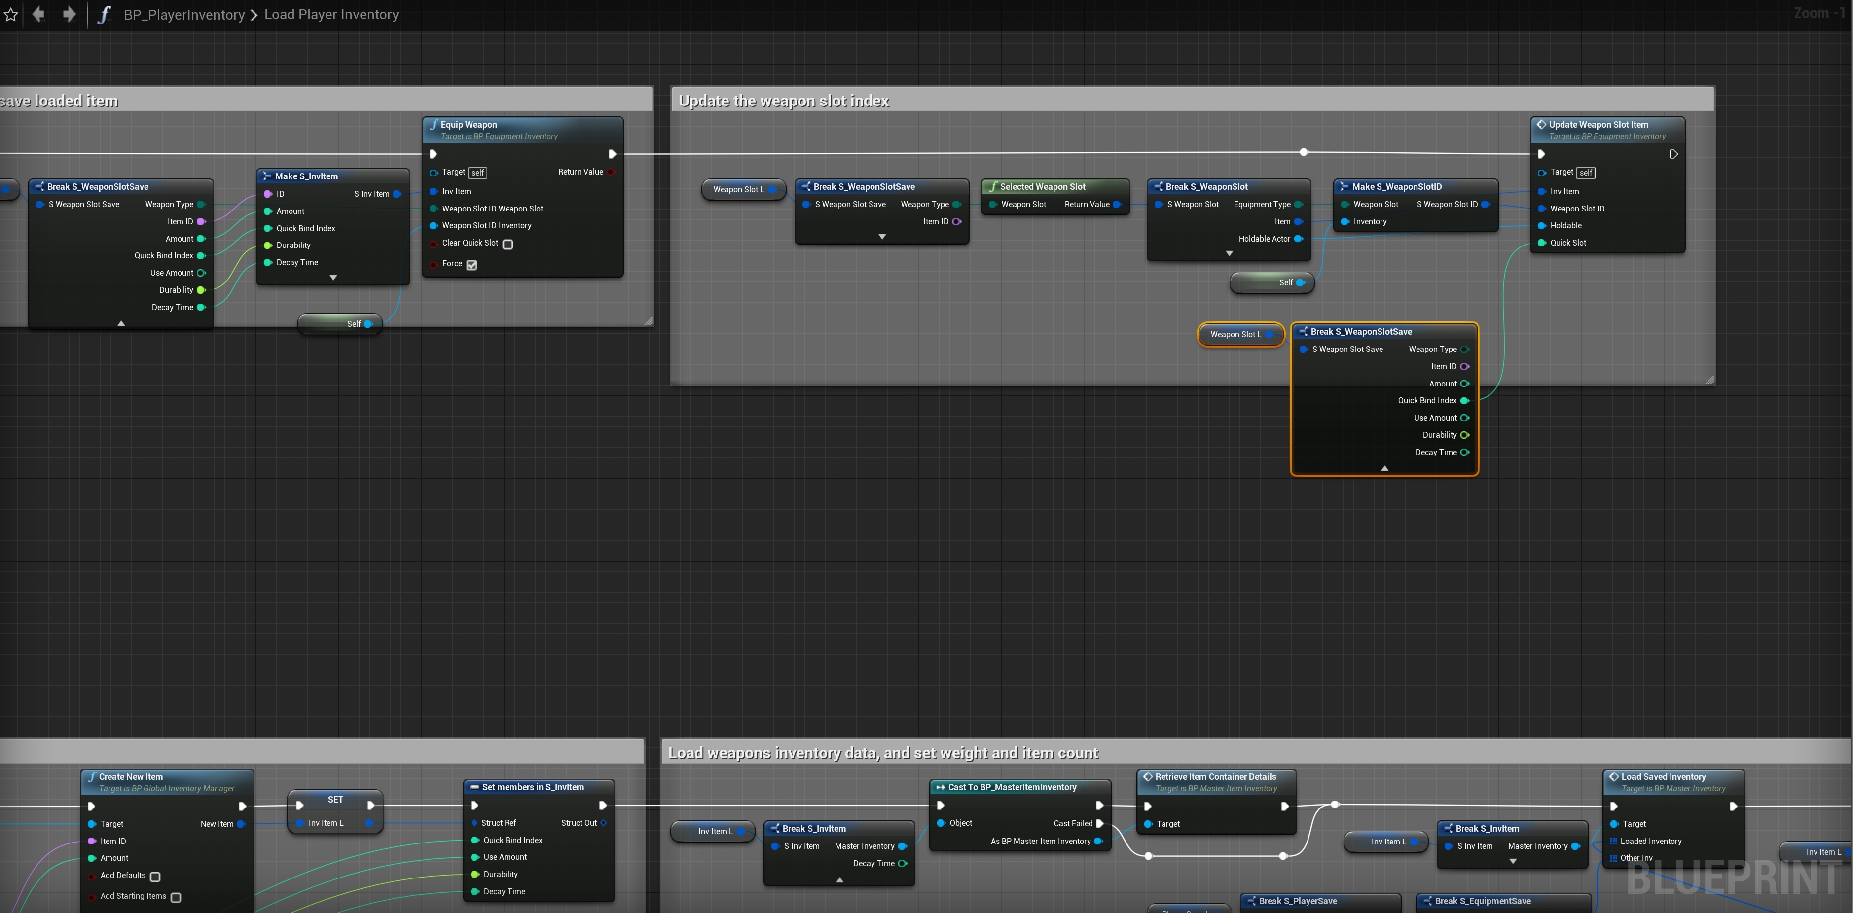Click Update Weapon Slot Item execution input pin

[x=1541, y=154]
